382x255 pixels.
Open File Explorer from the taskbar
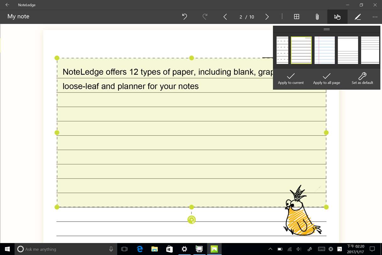154,249
